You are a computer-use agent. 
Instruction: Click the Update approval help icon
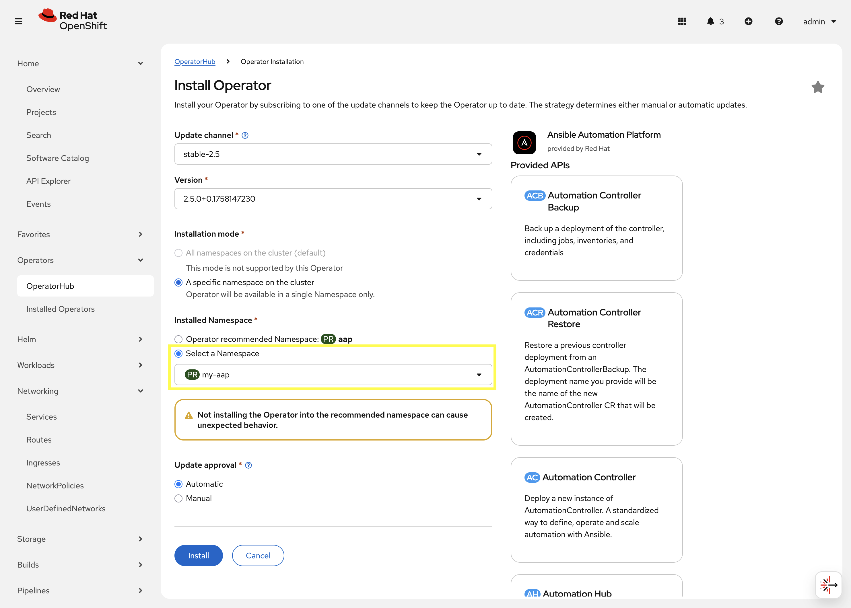pos(248,465)
